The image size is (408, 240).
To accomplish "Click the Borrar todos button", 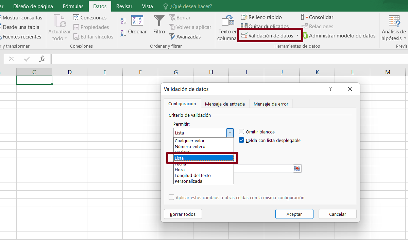I will (183, 214).
